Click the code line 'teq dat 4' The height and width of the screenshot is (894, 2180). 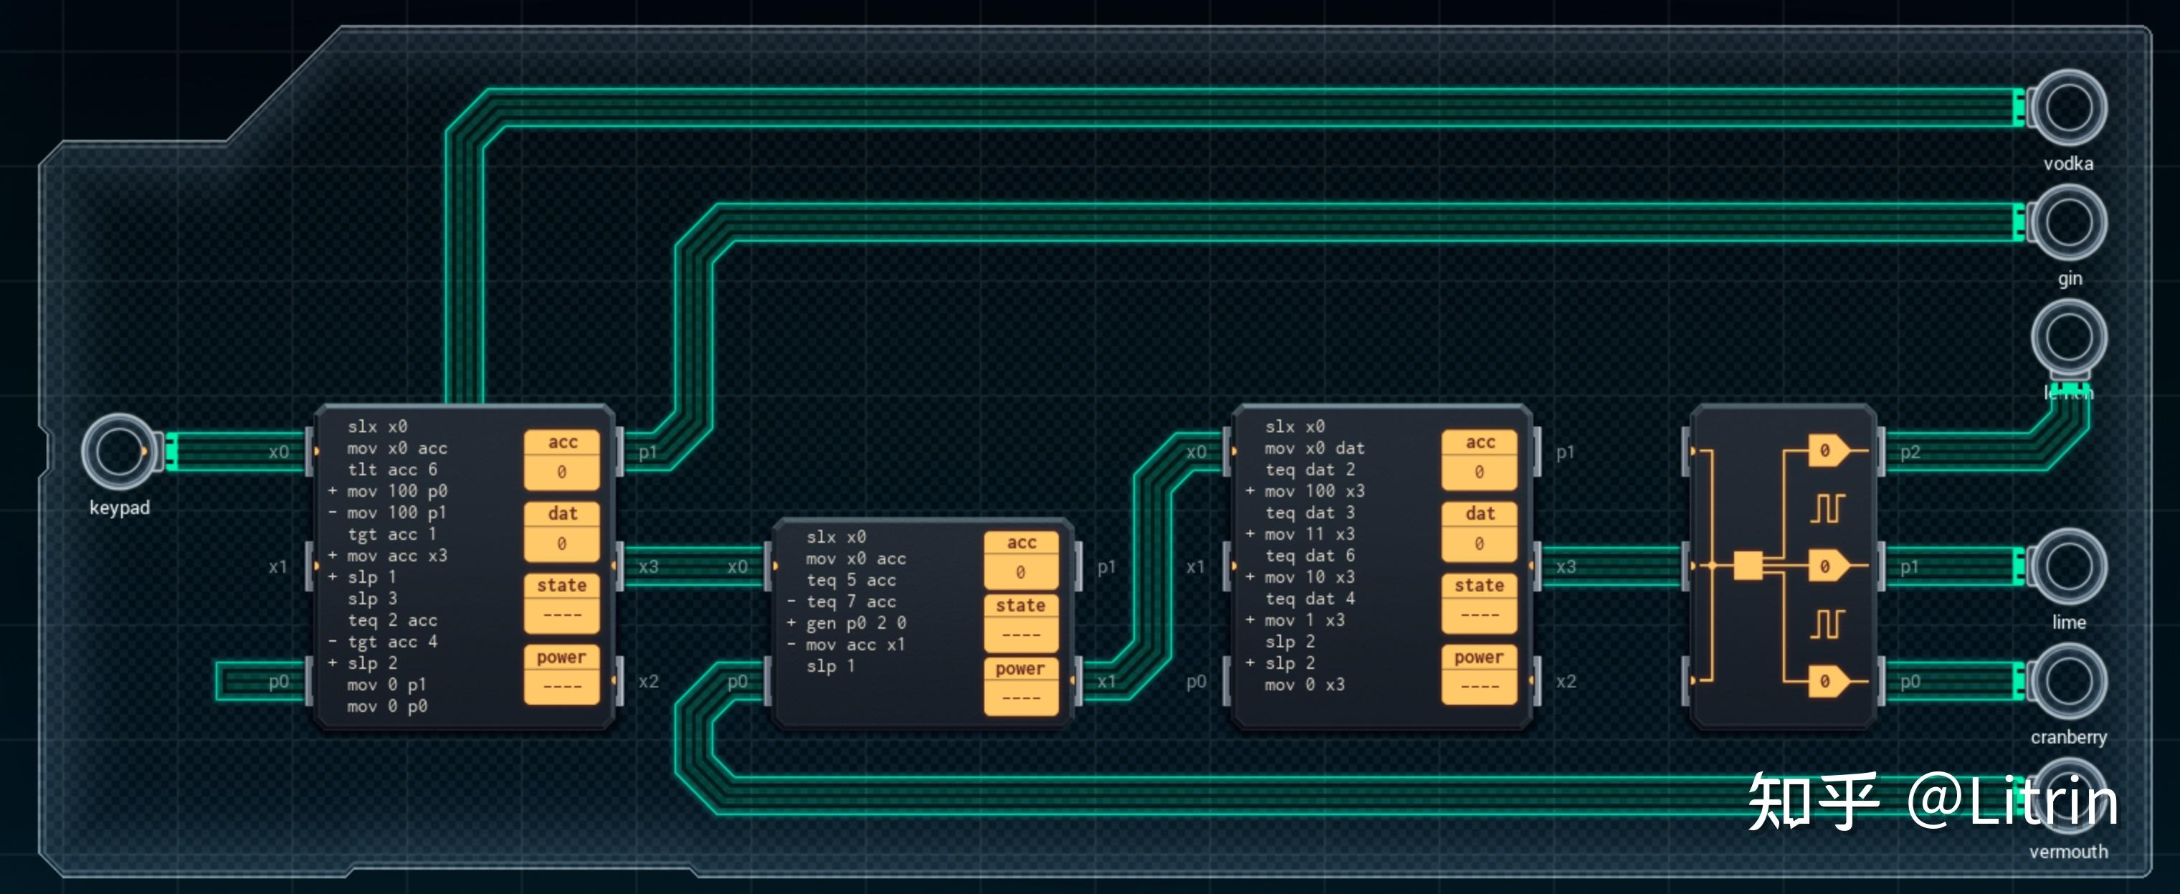coord(1309,599)
